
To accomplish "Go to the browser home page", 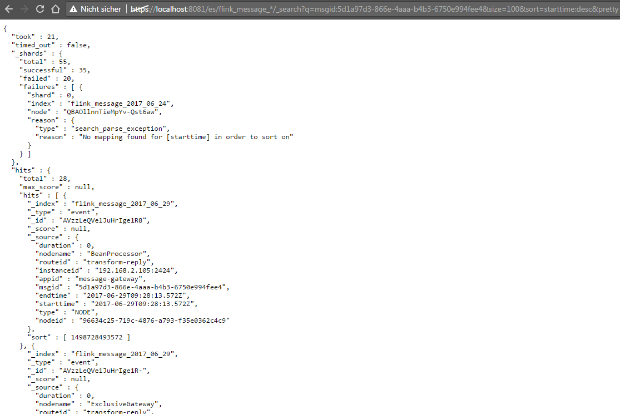I will pyautogui.click(x=55, y=9).
